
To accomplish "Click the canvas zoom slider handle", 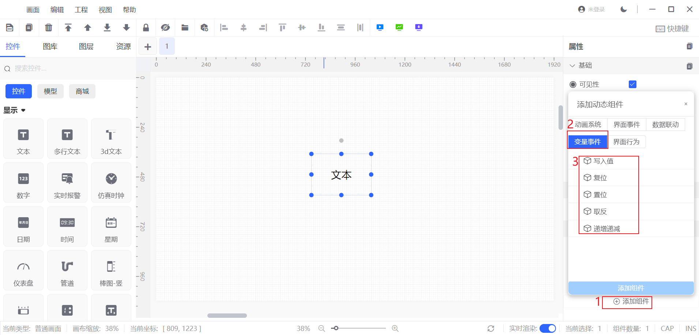I will pos(336,328).
